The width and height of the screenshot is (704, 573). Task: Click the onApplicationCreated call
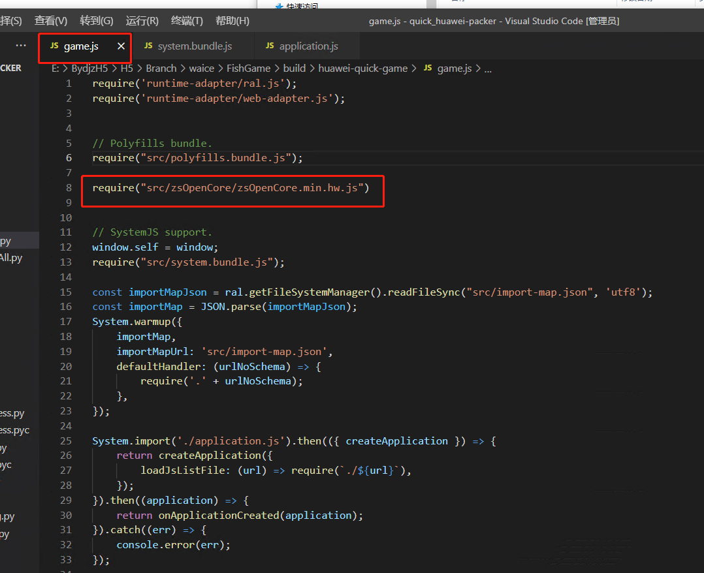(x=219, y=515)
